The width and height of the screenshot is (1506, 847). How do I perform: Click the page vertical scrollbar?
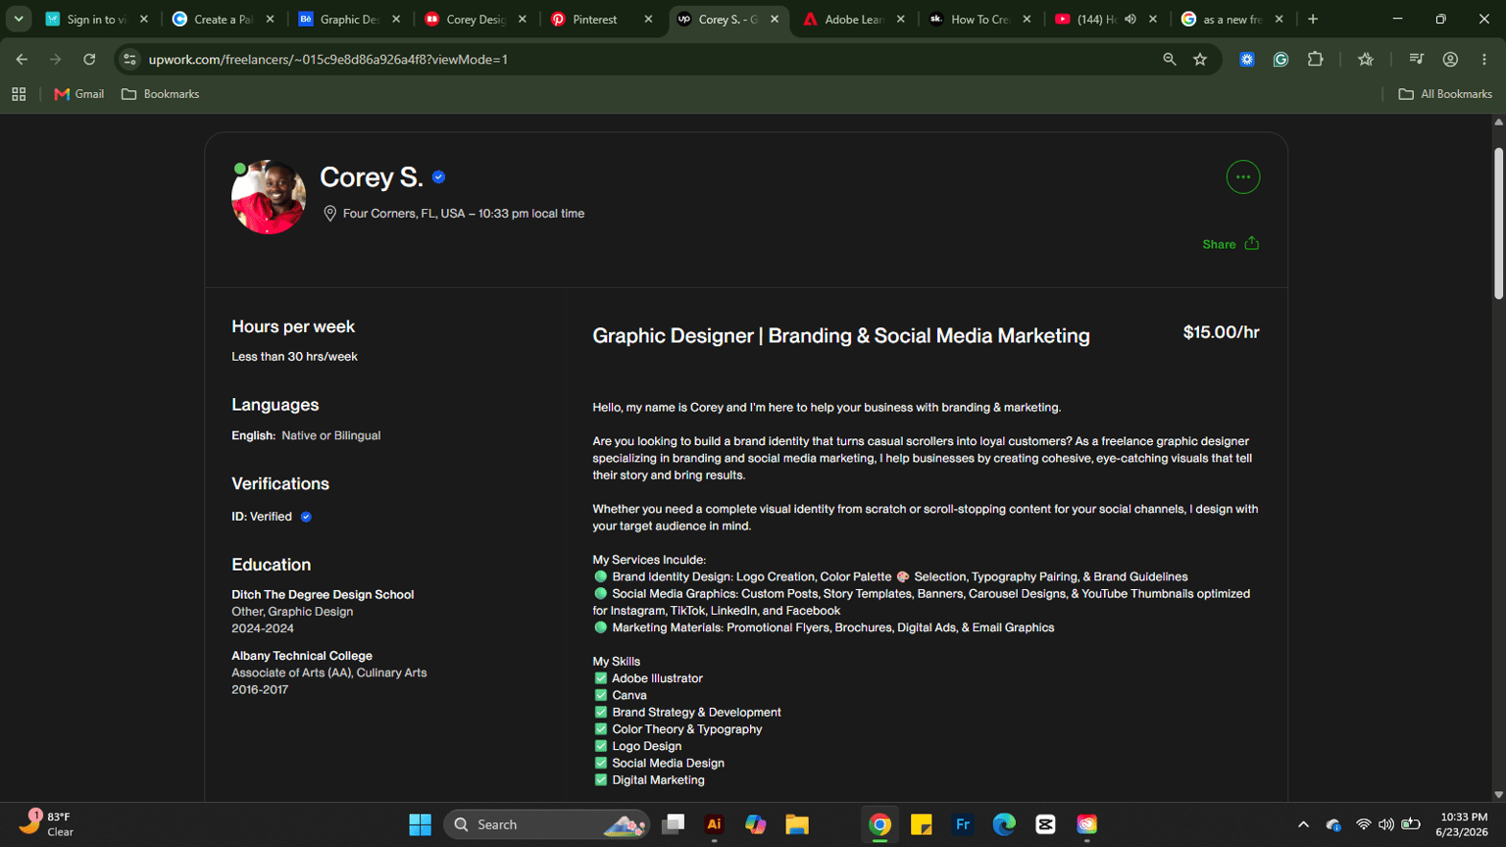tap(1498, 224)
